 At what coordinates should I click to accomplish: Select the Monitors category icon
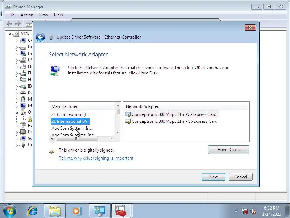pos(23,106)
